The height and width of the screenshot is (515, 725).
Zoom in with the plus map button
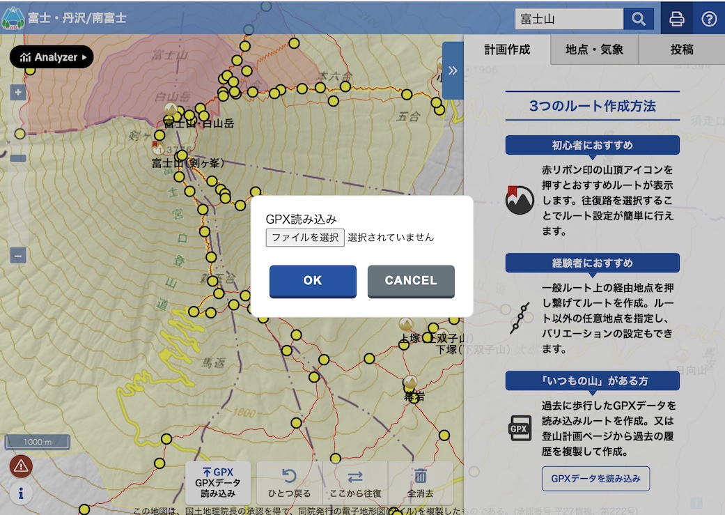[18, 93]
